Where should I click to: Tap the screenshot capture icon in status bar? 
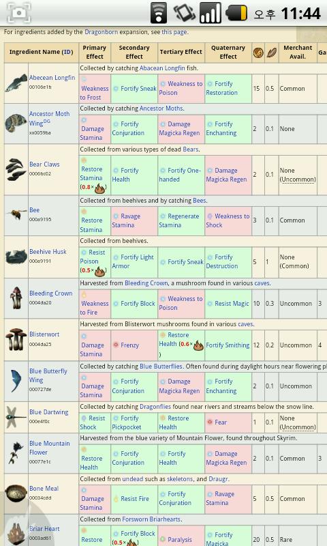pos(19,13)
